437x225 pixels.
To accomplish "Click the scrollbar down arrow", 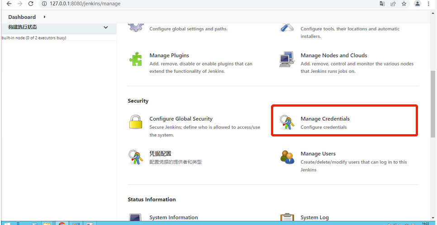I will click(x=434, y=217).
